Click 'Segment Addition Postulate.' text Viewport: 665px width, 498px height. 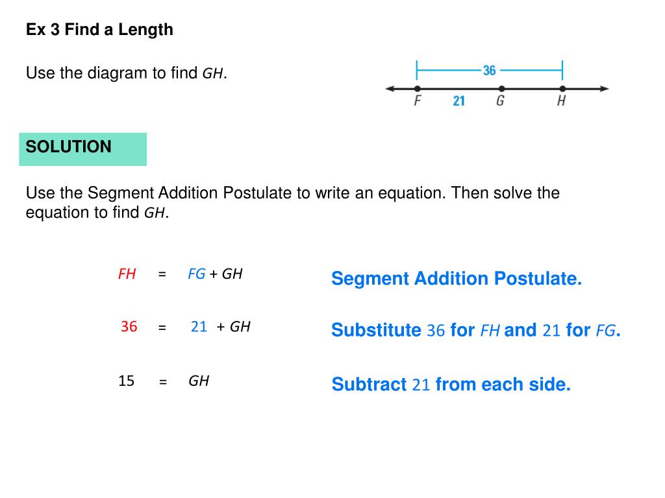(x=457, y=279)
